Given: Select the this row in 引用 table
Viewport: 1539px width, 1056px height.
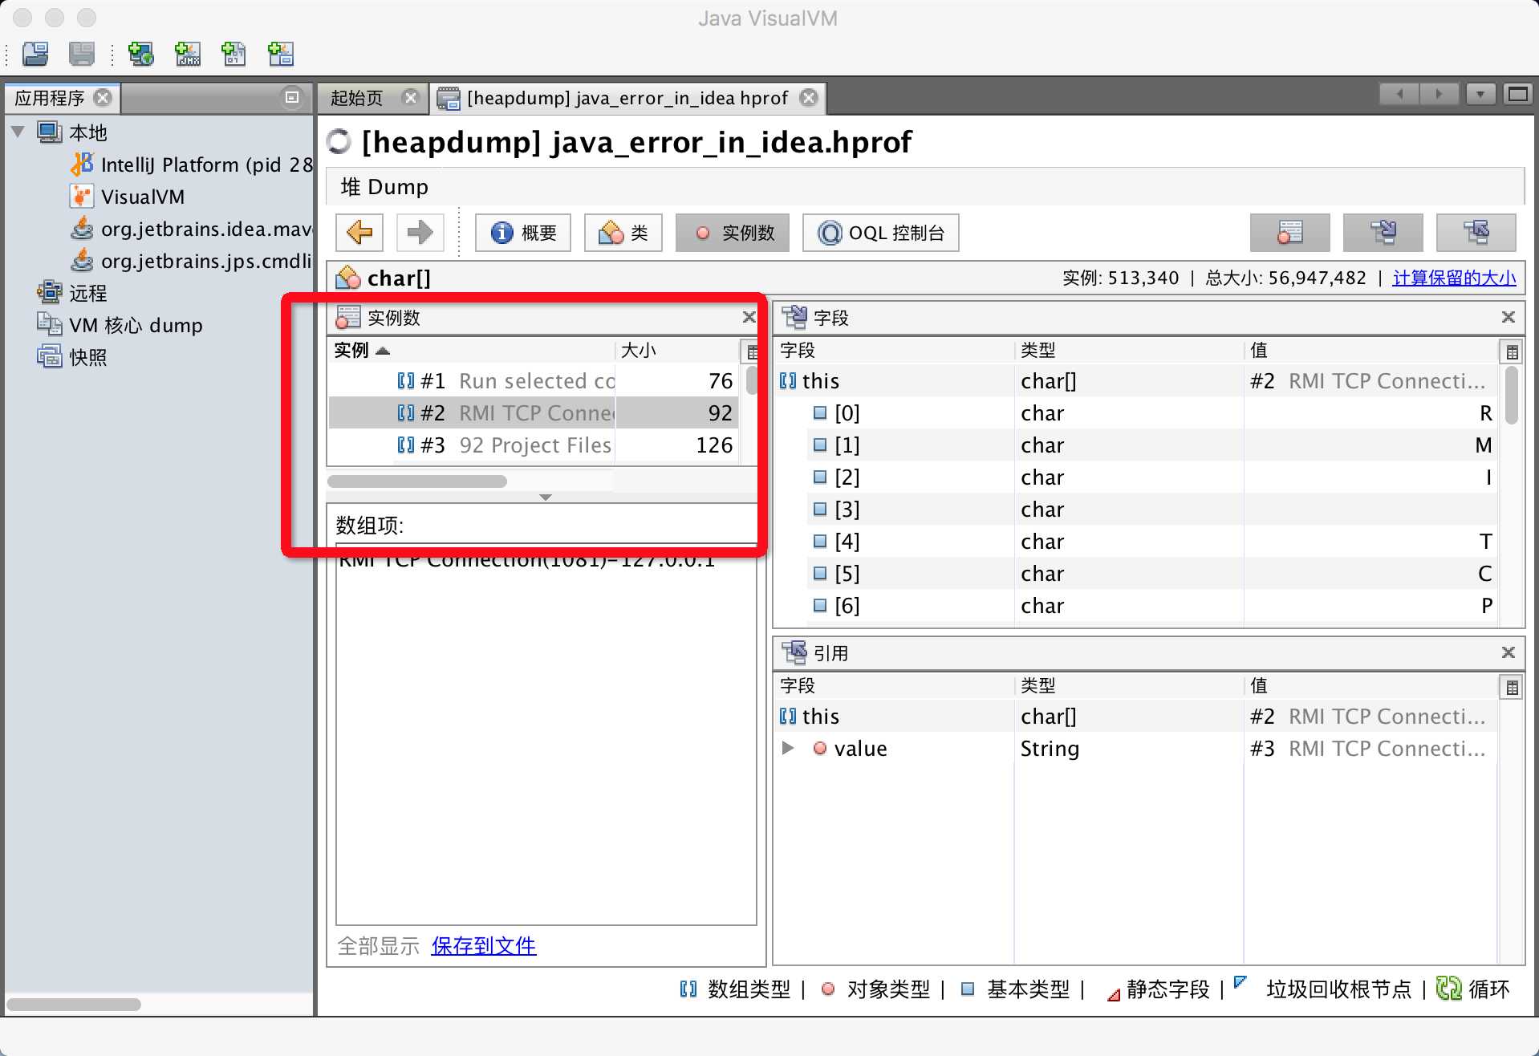Looking at the screenshot, I should 1135,717.
